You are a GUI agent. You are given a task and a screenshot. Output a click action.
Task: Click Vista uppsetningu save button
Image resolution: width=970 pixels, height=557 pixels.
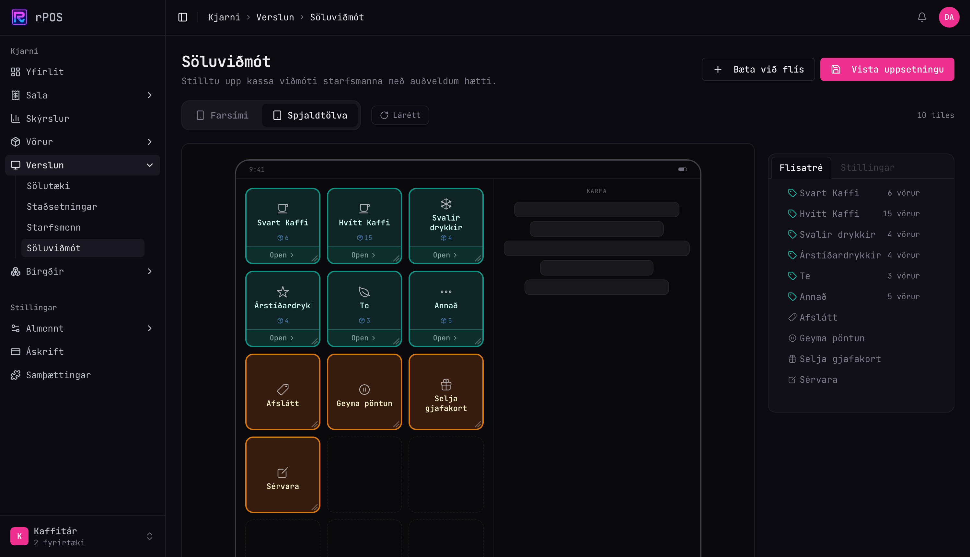point(887,69)
